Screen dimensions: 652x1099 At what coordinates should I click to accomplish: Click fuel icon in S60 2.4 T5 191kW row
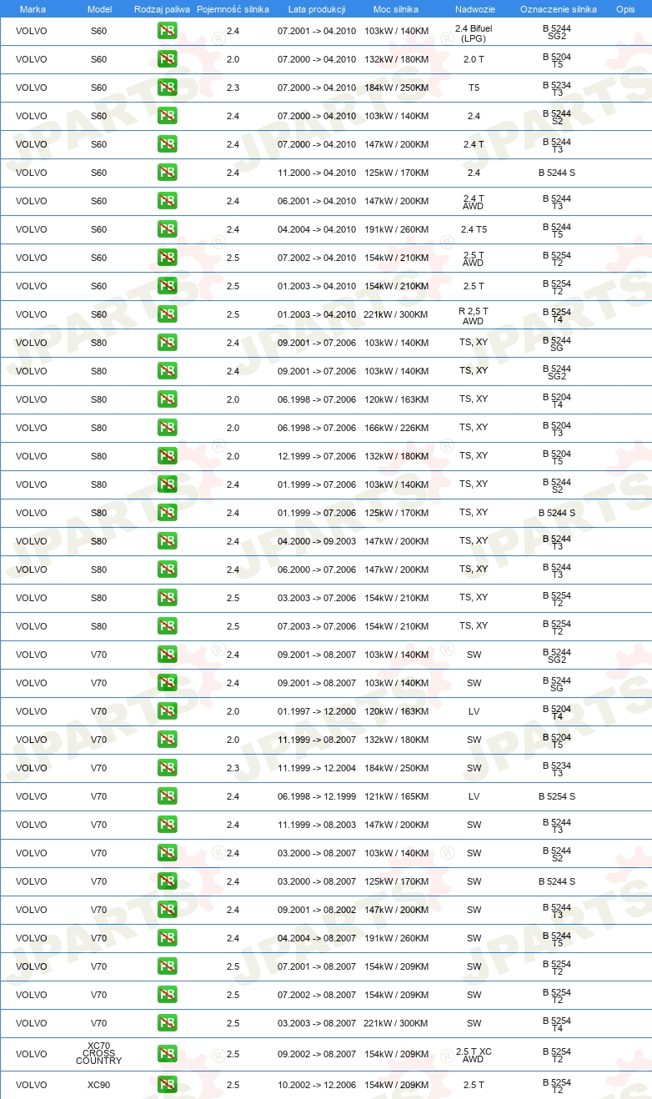coord(167,230)
